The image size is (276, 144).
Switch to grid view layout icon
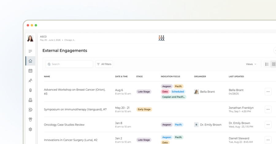(x=274, y=64)
